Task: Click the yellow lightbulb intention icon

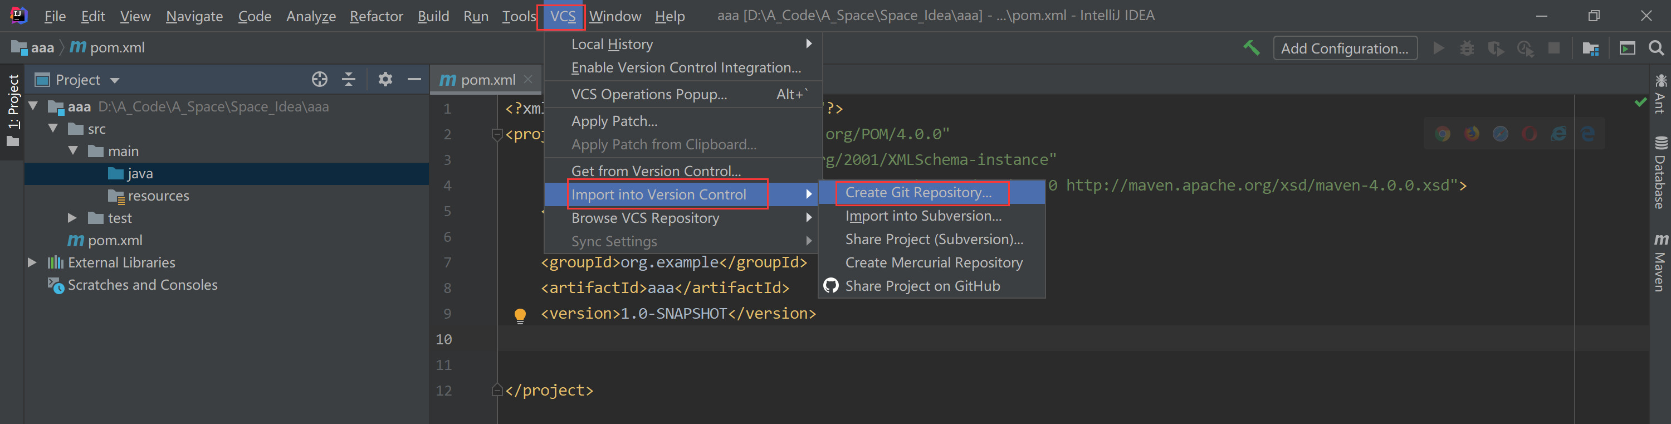Action: point(520,315)
